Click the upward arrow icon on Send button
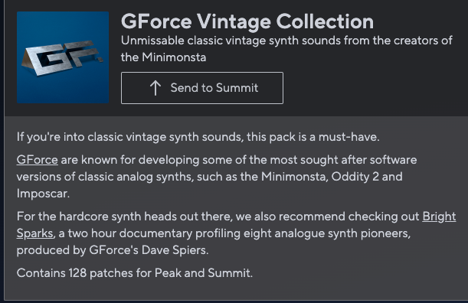This screenshot has width=468, height=303. click(x=155, y=88)
